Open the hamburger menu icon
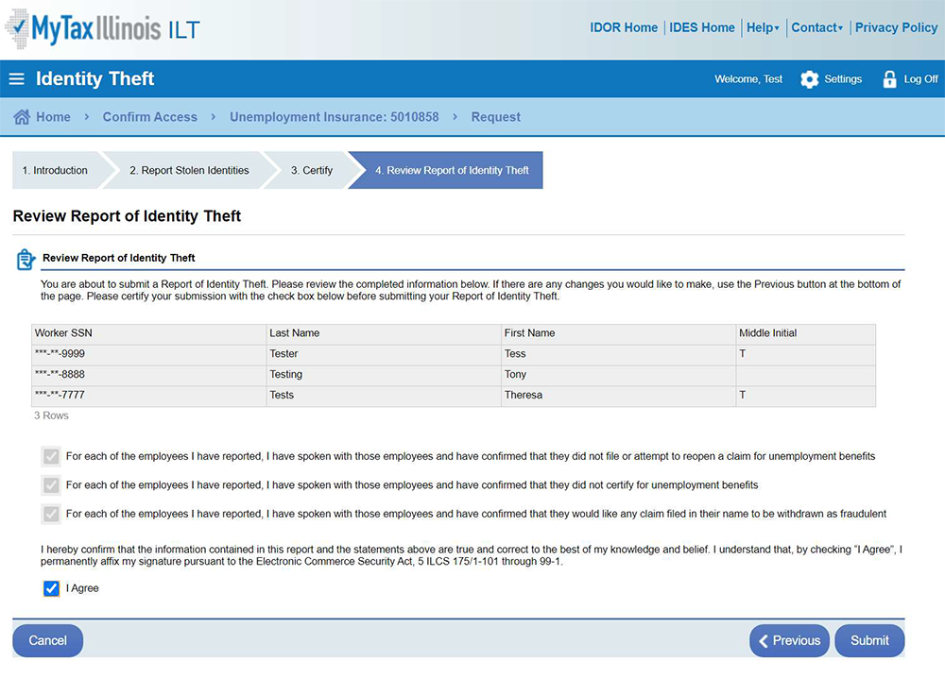The image size is (945, 678). coord(17,79)
